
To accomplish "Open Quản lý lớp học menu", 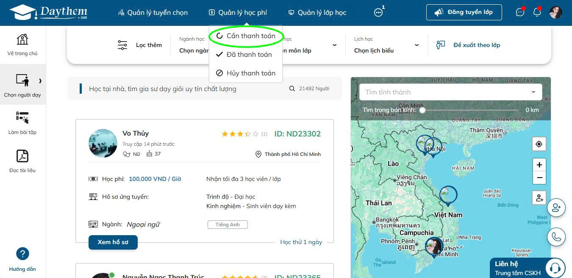I will pos(317,13).
